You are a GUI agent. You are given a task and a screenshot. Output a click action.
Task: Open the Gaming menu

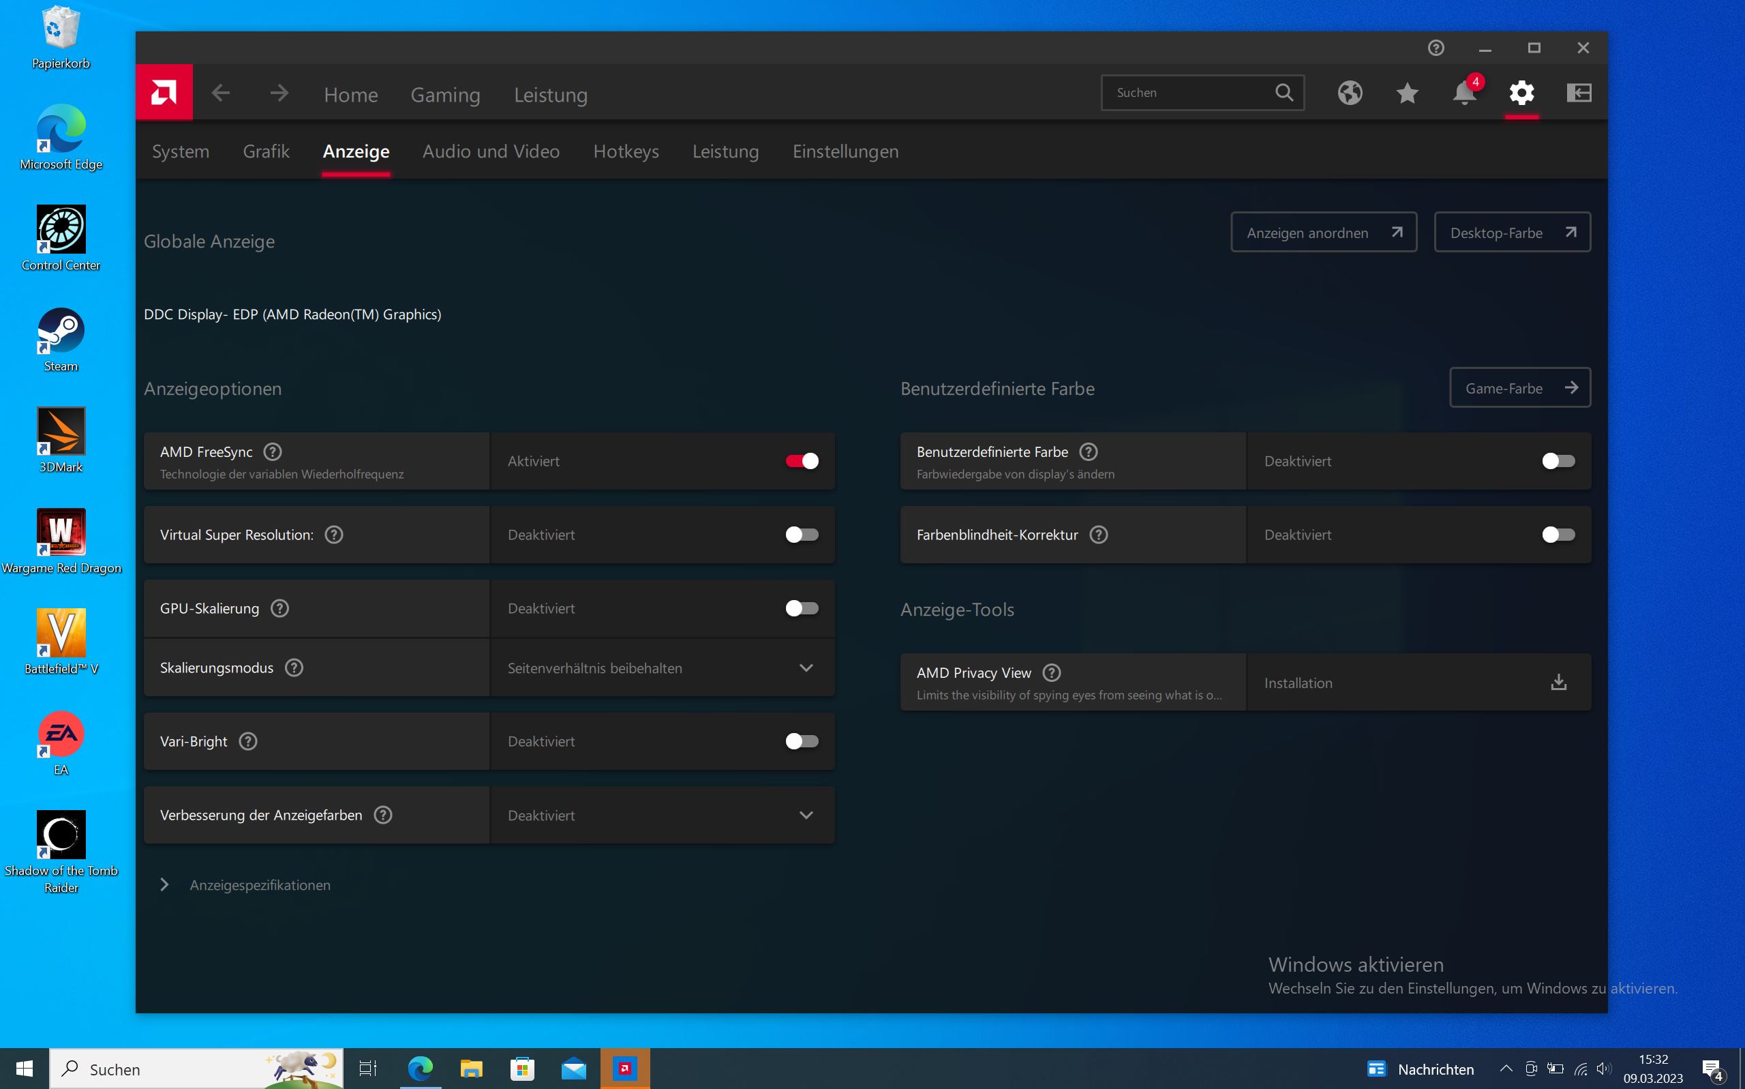[x=445, y=94]
